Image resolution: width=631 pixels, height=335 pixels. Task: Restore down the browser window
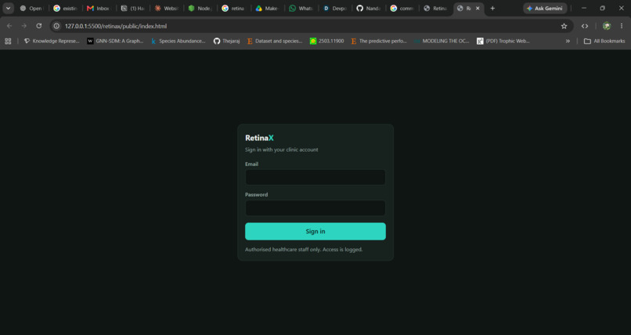(603, 8)
